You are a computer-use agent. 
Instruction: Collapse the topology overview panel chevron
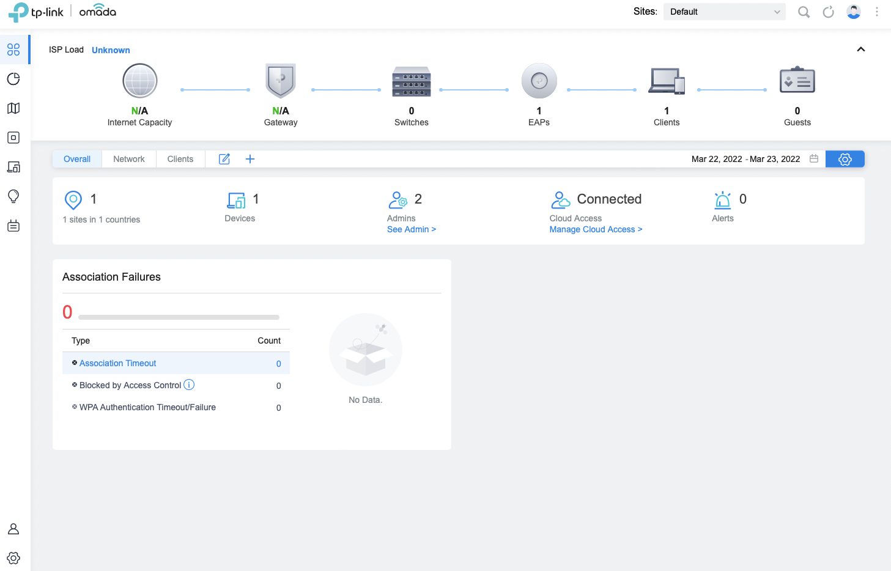tap(861, 50)
